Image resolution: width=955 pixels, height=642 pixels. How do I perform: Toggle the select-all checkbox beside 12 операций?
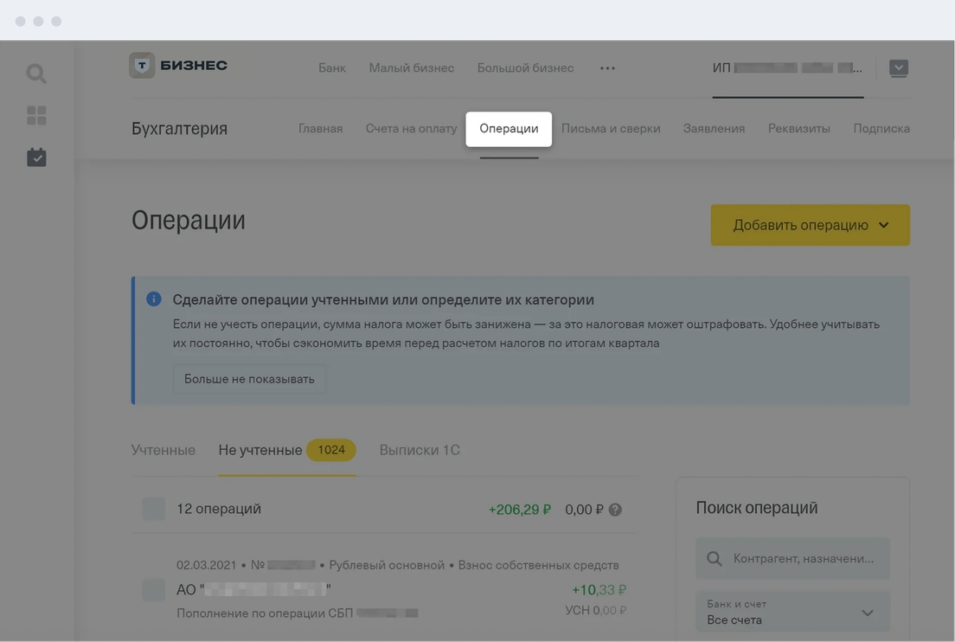(153, 509)
